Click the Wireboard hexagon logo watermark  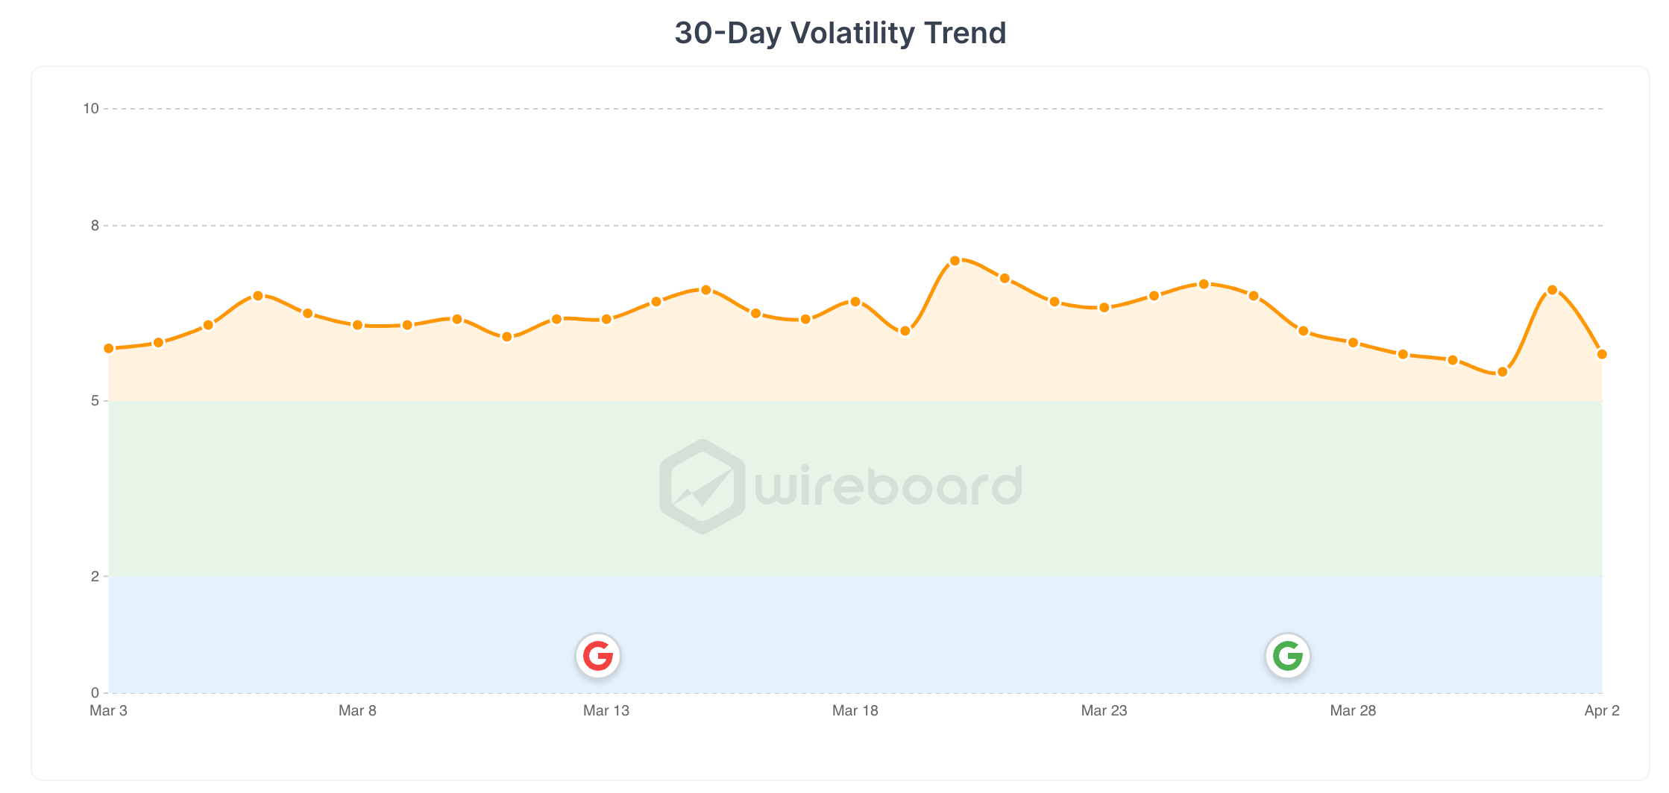point(703,487)
